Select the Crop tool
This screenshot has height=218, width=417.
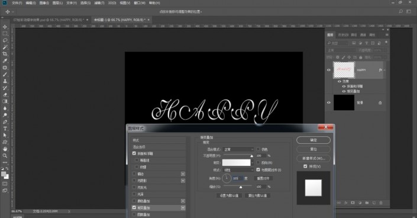point(5,54)
